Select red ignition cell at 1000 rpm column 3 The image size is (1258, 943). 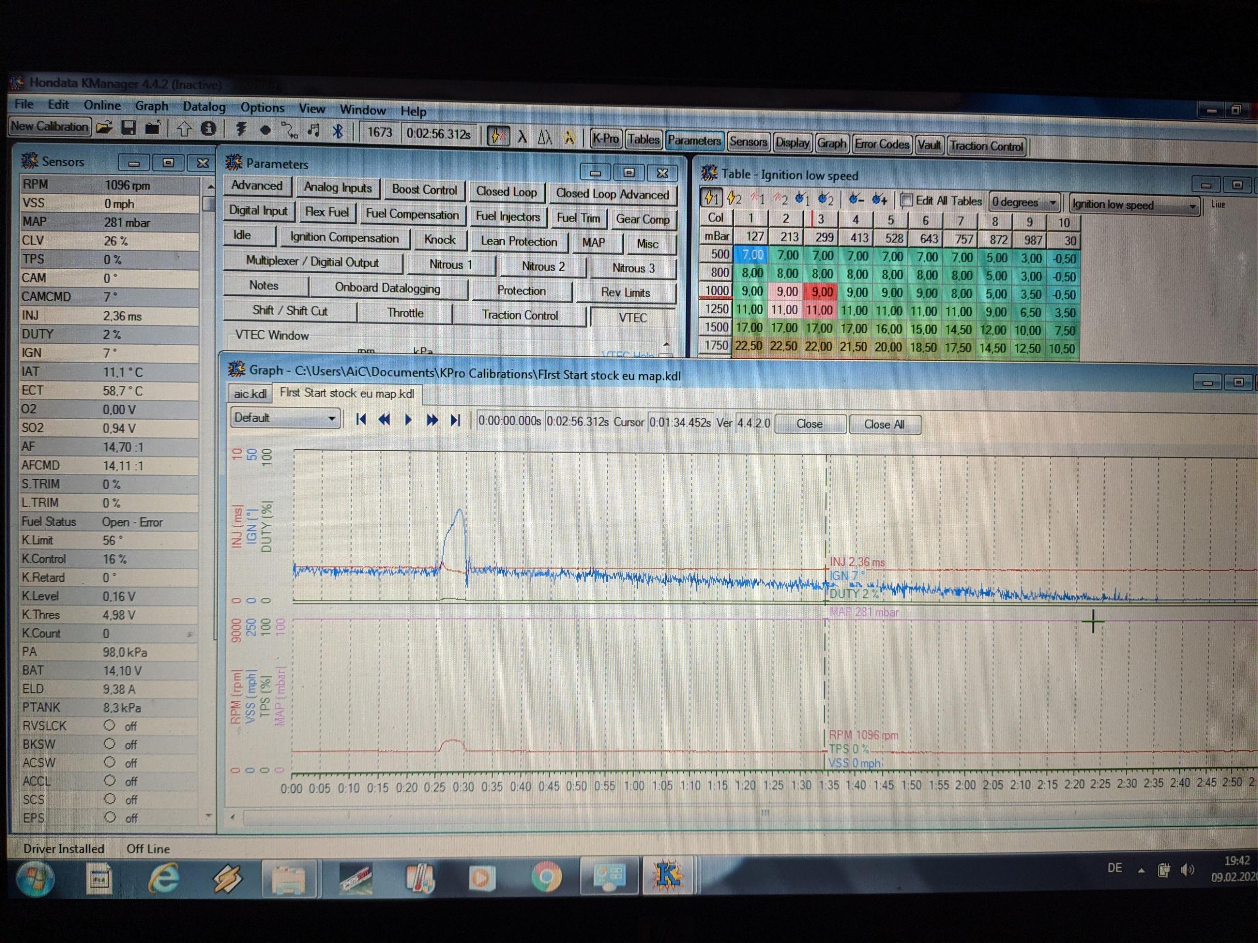(x=822, y=292)
